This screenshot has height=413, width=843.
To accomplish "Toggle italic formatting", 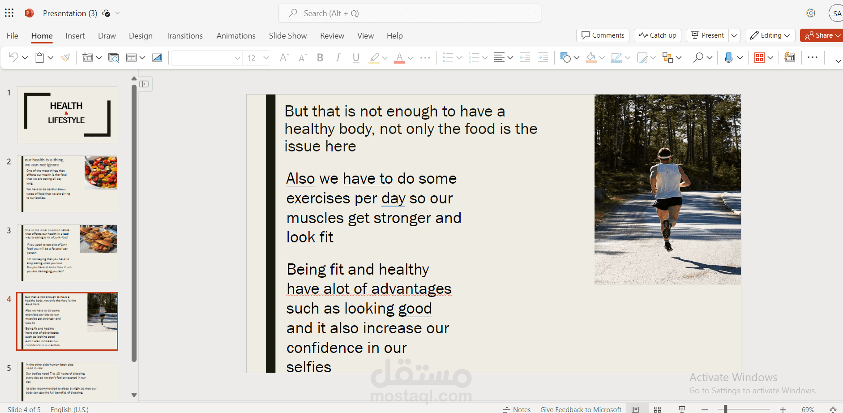I will 338,57.
